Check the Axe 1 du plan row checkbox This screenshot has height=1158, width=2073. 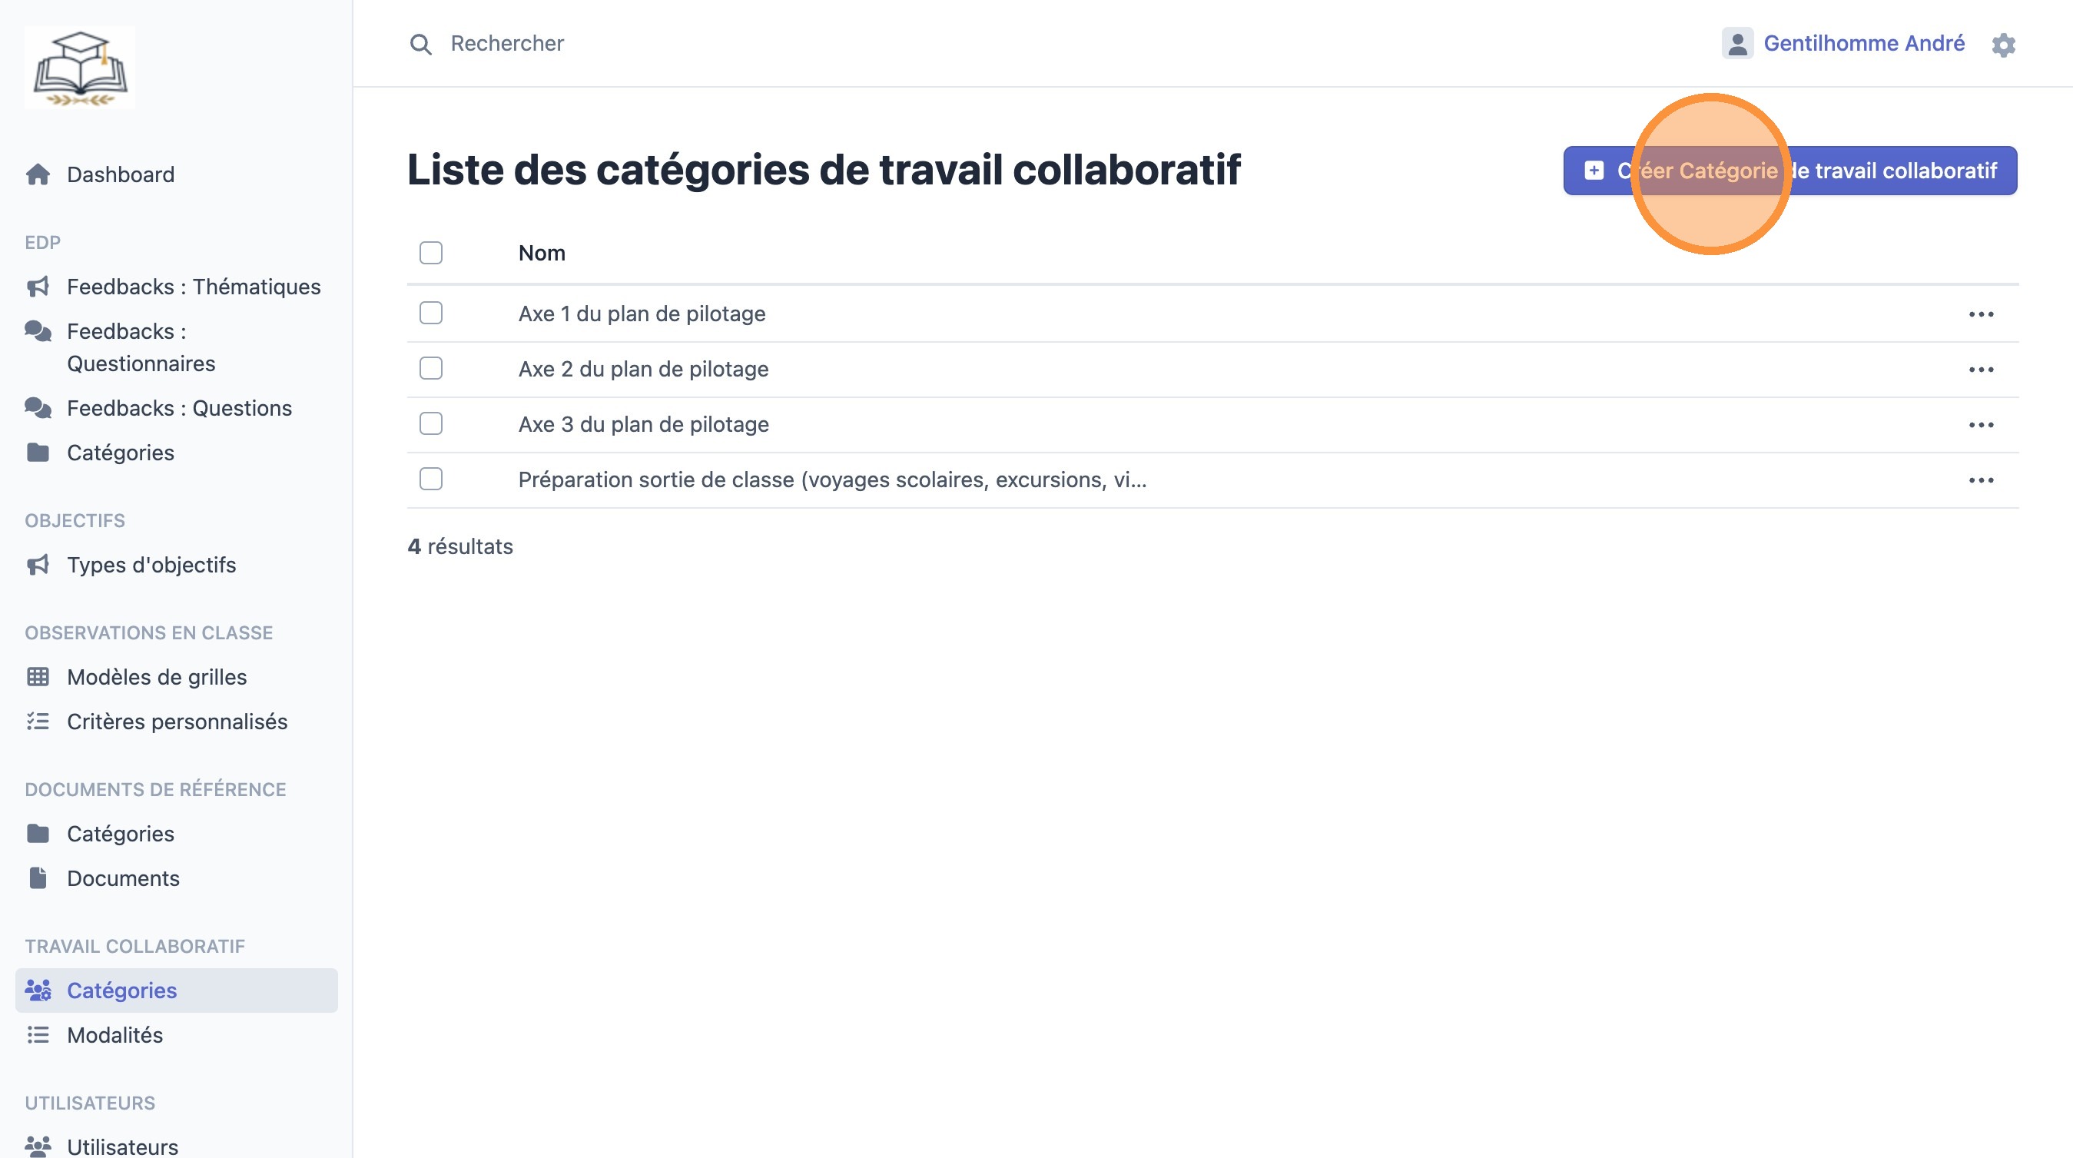click(431, 313)
